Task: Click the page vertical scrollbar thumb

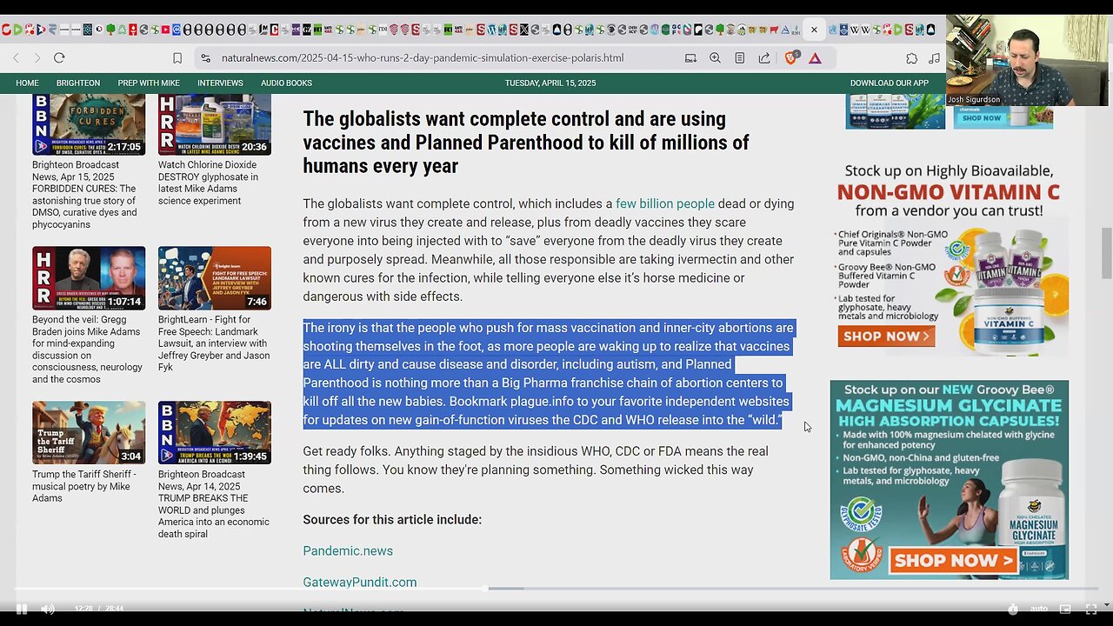Action: click(1106, 253)
